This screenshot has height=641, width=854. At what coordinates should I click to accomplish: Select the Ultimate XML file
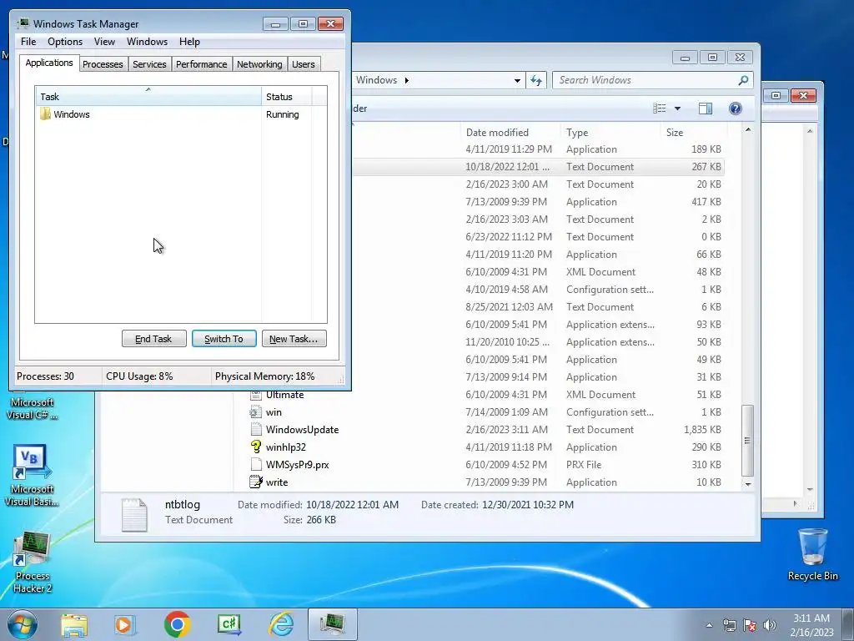pos(284,395)
